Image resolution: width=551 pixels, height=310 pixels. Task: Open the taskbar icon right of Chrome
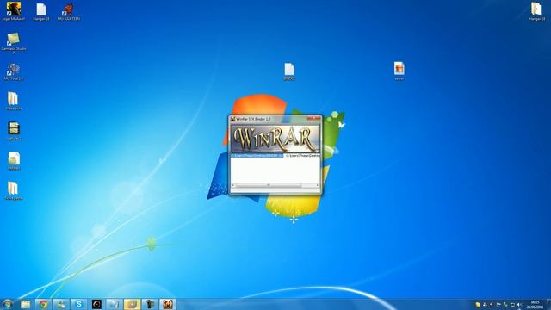point(61,304)
